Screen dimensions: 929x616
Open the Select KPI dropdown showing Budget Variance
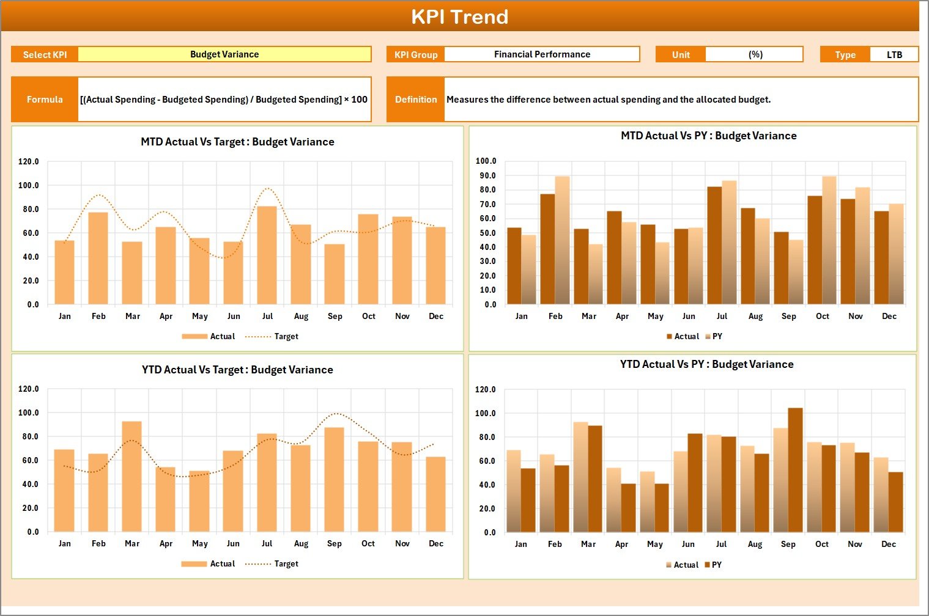[x=224, y=54]
